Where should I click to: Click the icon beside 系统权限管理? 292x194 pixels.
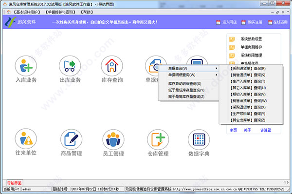[x=232, y=56]
